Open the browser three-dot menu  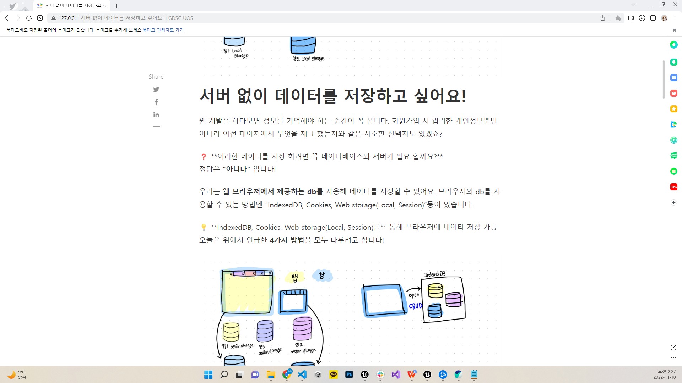click(x=675, y=18)
